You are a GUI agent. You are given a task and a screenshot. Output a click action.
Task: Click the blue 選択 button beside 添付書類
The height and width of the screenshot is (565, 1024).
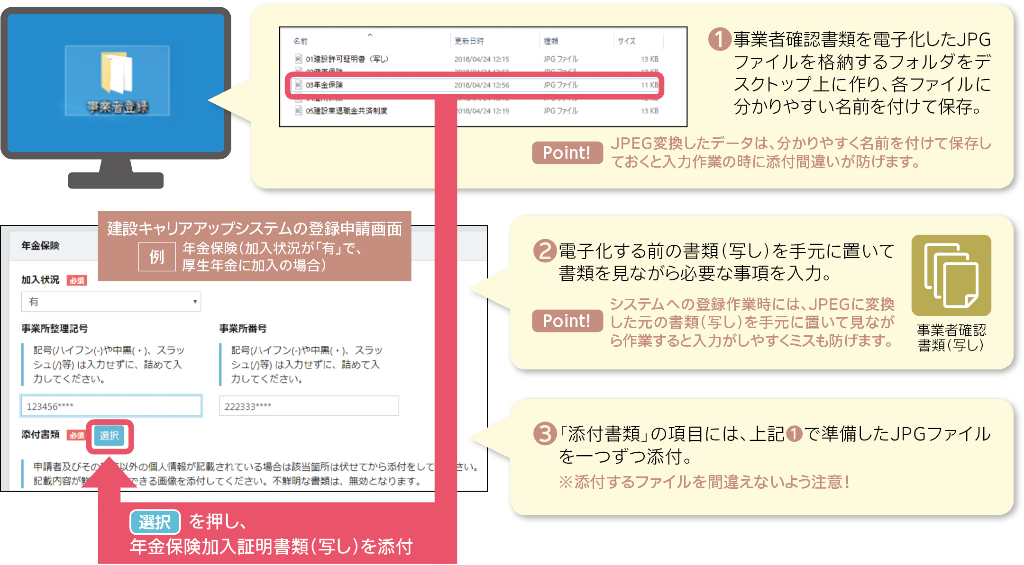110,435
